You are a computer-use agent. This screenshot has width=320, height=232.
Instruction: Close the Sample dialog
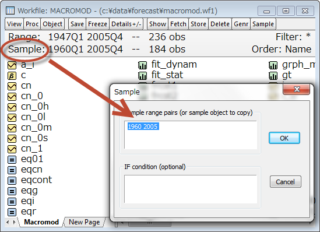[297, 89]
